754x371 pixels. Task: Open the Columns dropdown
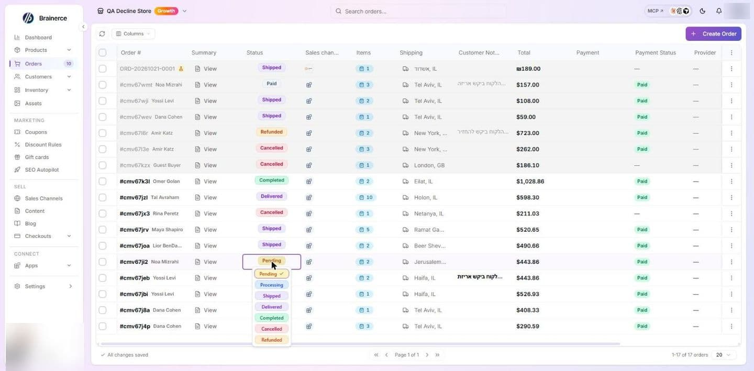pos(133,33)
